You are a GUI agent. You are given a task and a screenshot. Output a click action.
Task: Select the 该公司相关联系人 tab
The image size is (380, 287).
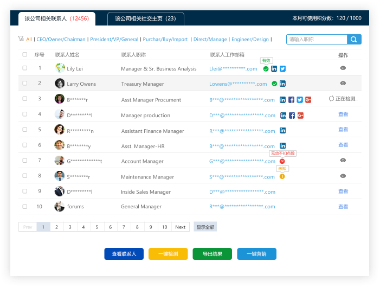pos(56,19)
